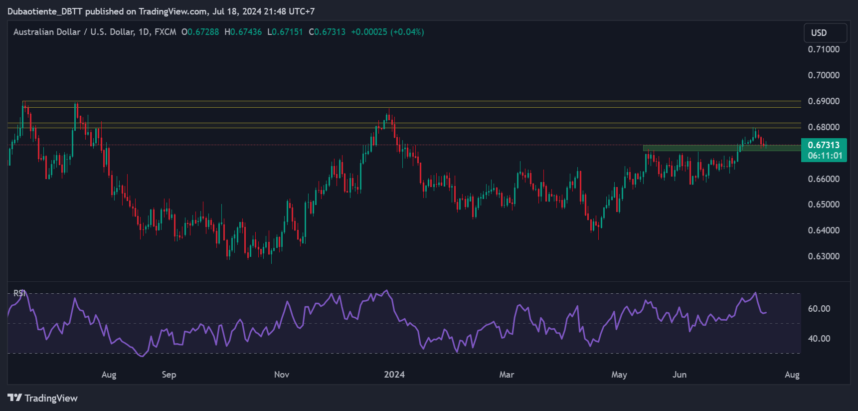Click the low value L0.67151
Viewport: 858px width, 411px height.
pyautogui.click(x=285, y=32)
